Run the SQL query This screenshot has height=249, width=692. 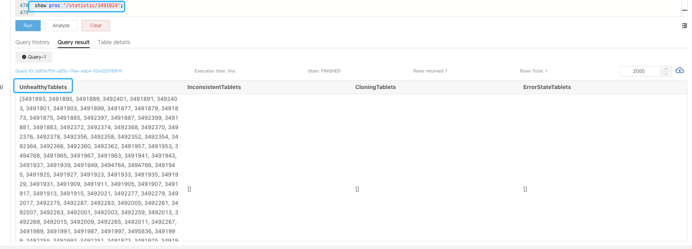tap(28, 25)
